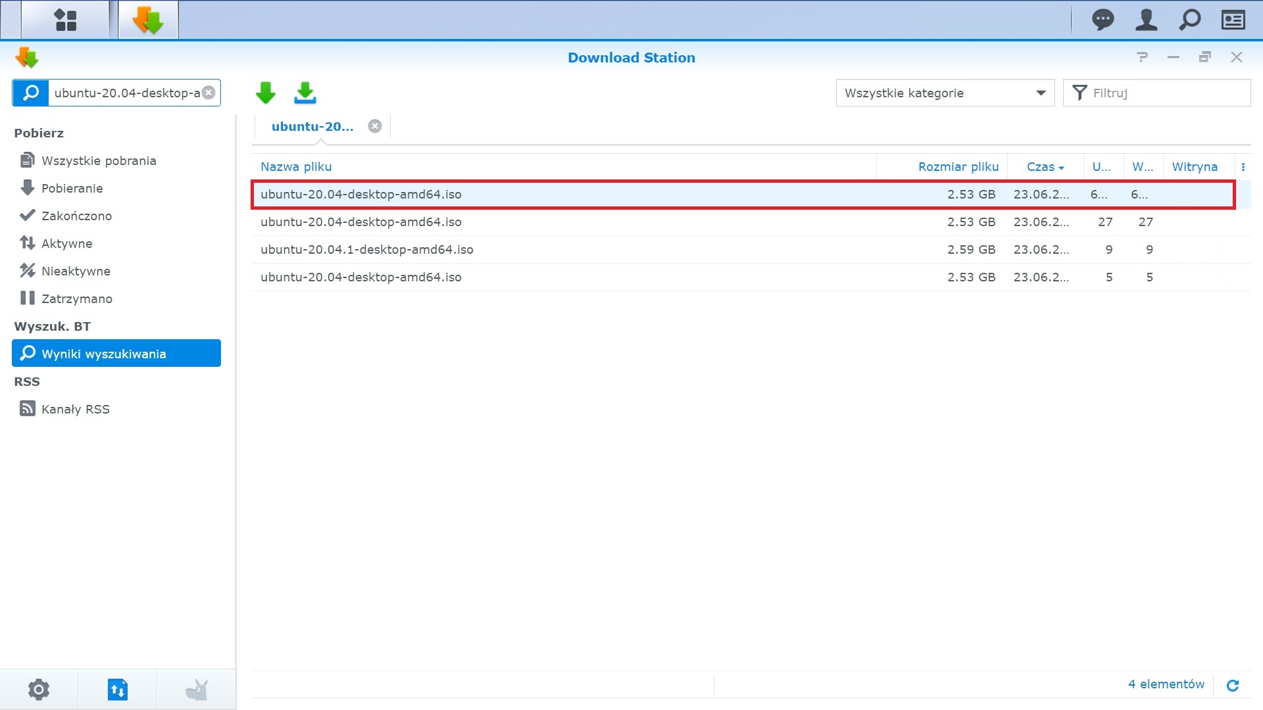Image resolution: width=1263 pixels, height=710 pixels.
Task: Open the Wszystkie kategorie dropdown
Action: pos(945,93)
